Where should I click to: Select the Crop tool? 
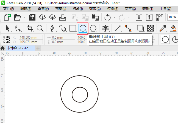[30, 28]
